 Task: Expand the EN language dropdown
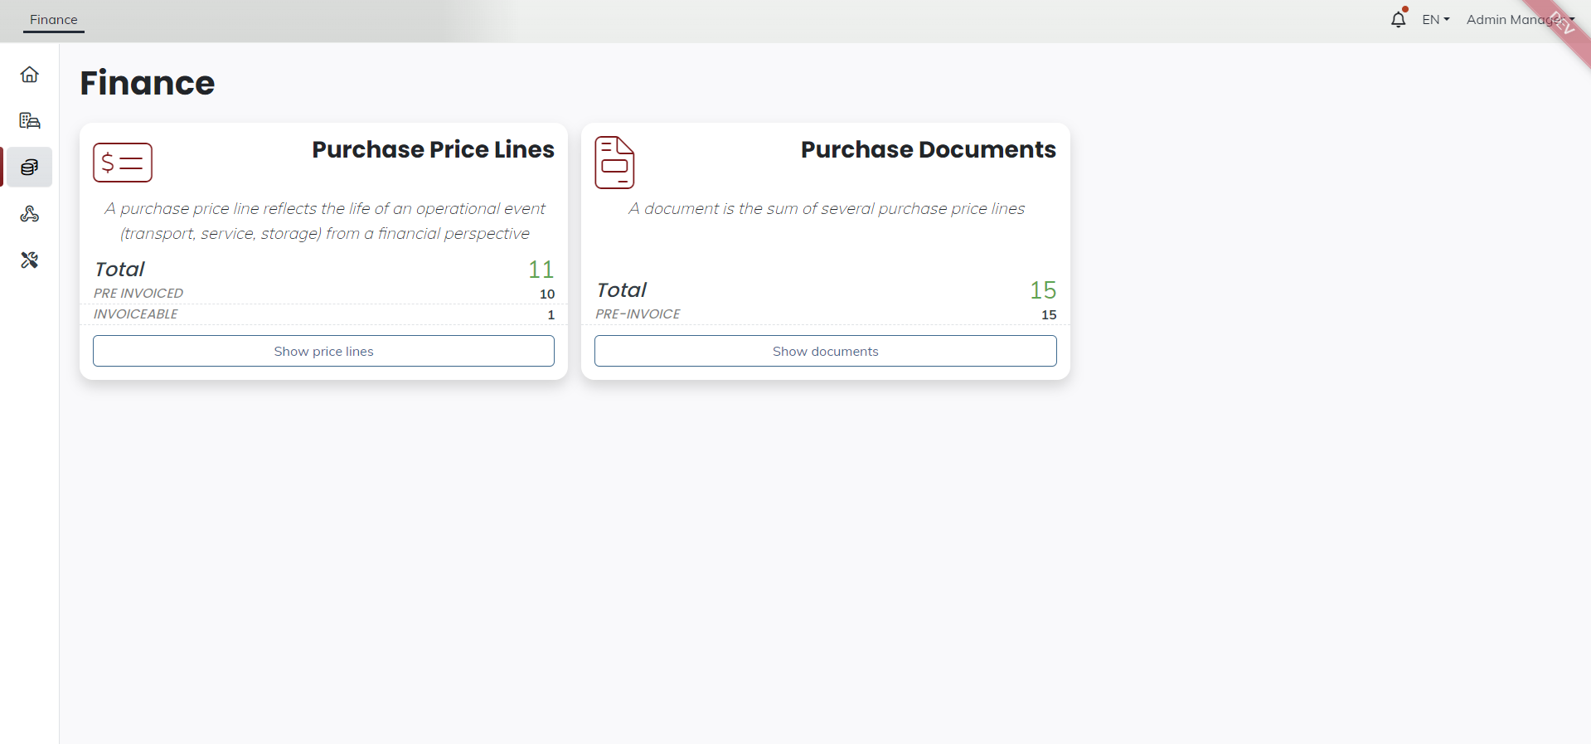pyautogui.click(x=1435, y=19)
